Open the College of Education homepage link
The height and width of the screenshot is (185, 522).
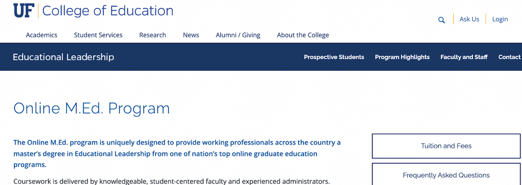click(x=108, y=10)
